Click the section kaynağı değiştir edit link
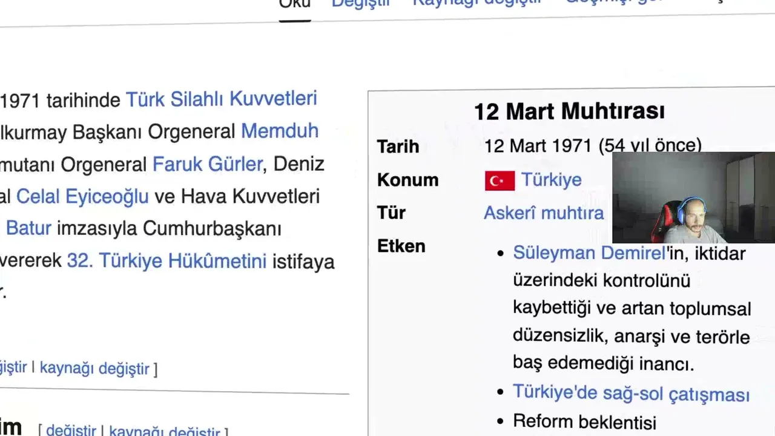 (x=94, y=368)
